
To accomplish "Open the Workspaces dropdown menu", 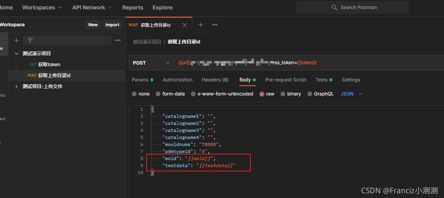I will click(42, 7).
